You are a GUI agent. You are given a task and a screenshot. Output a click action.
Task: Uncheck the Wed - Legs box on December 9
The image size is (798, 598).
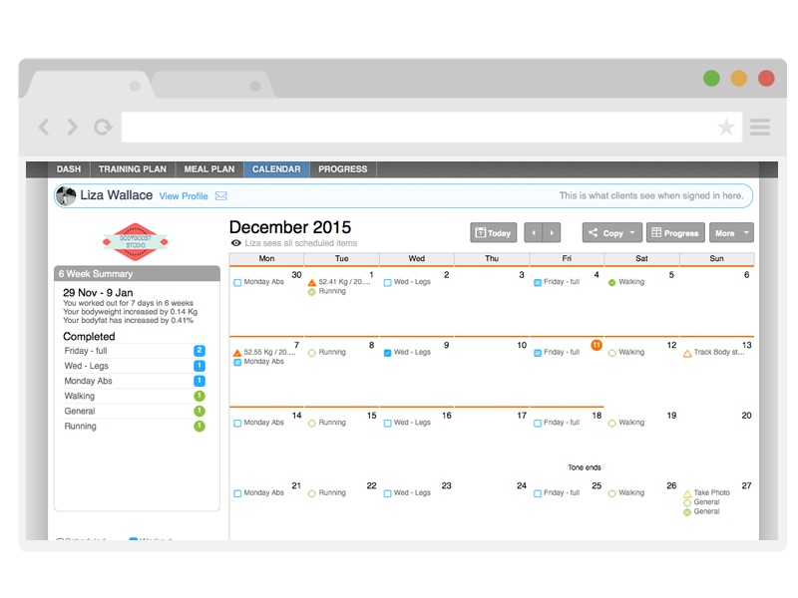click(387, 353)
